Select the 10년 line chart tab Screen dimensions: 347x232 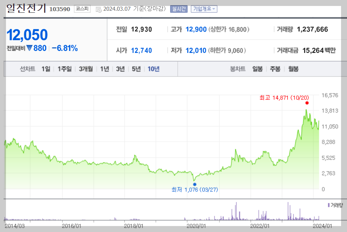tap(153, 69)
